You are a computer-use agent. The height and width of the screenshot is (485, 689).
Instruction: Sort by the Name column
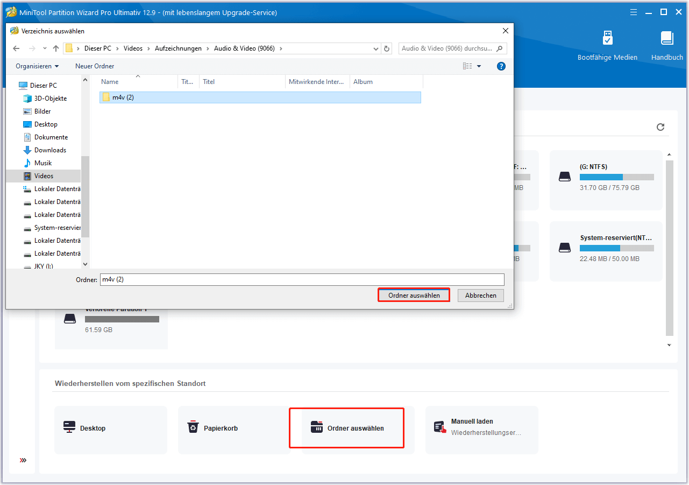pos(138,82)
